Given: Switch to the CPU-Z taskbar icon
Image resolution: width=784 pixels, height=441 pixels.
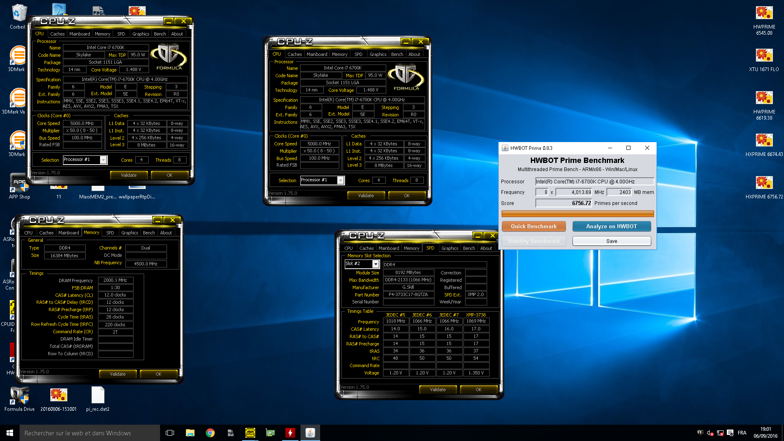Looking at the screenshot, I should (250, 433).
